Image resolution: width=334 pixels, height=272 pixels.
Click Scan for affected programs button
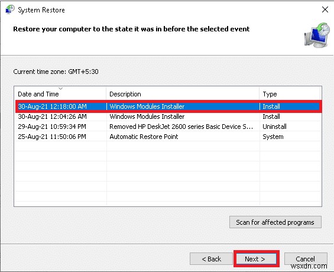[x=275, y=222]
